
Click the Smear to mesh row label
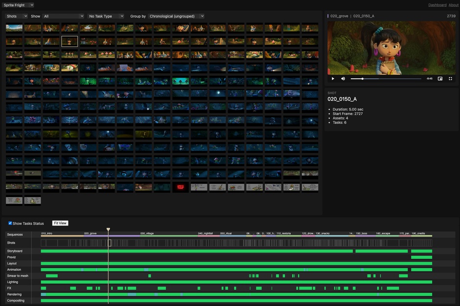(x=18, y=276)
